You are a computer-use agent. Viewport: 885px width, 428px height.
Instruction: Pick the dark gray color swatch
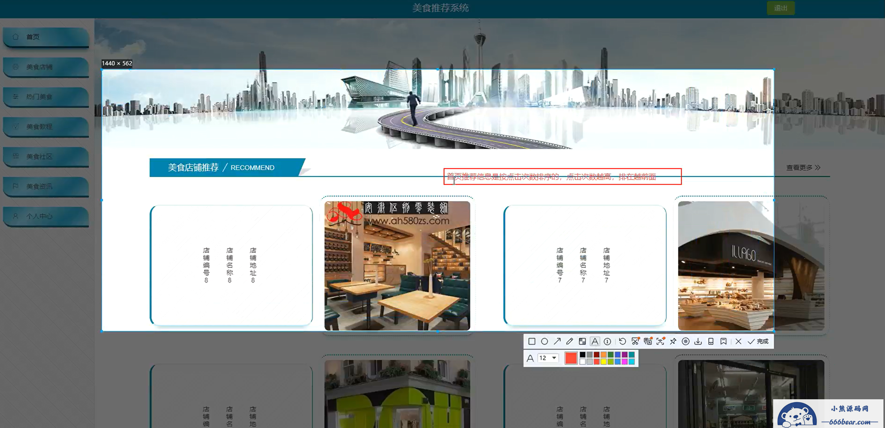click(x=590, y=355)
